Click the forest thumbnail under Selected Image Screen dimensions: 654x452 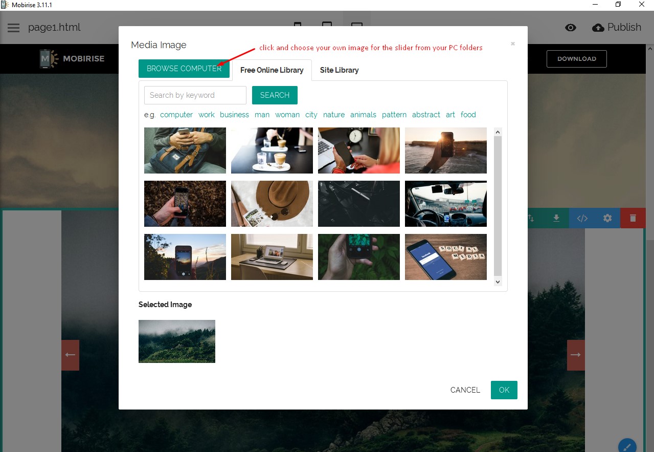(x=176, y=341)
